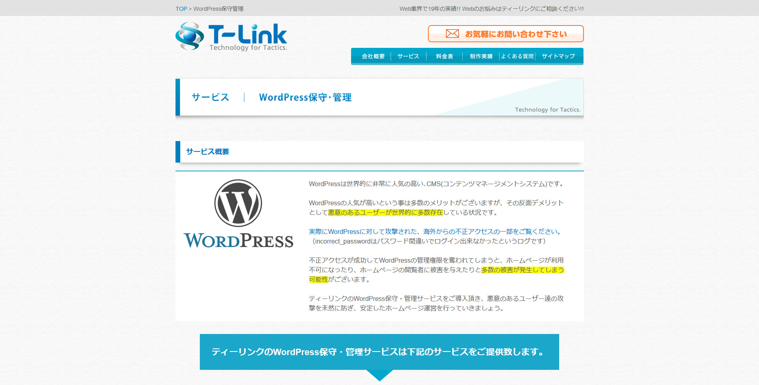Click the blue ティーリンクのWordPress保守 banner

click(x=379, y=352)
